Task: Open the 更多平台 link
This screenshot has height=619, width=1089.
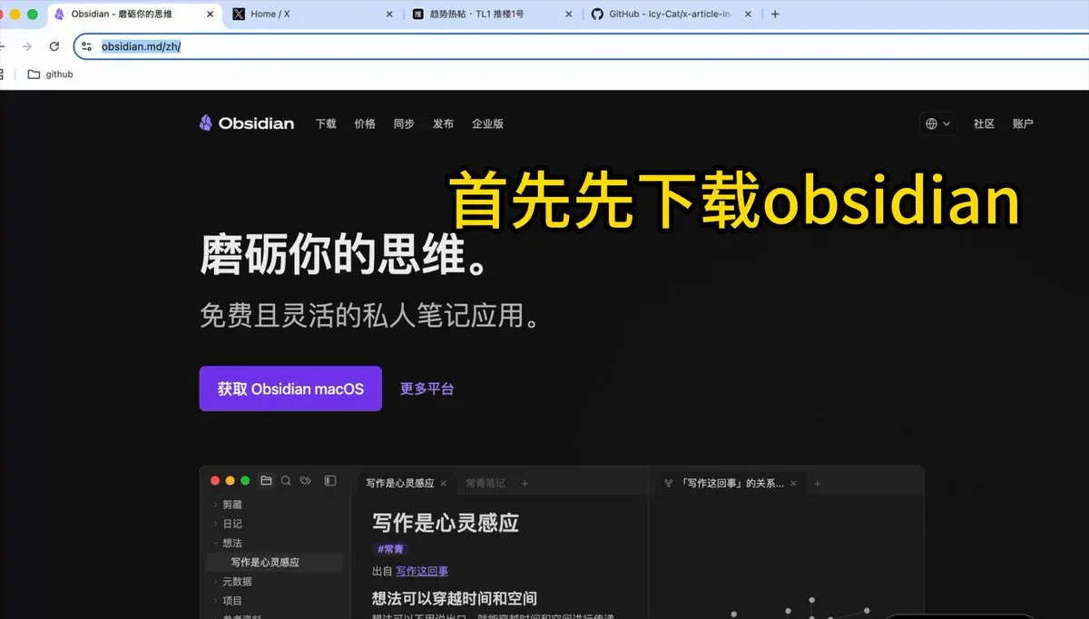Action: click(x=427, y=388)
